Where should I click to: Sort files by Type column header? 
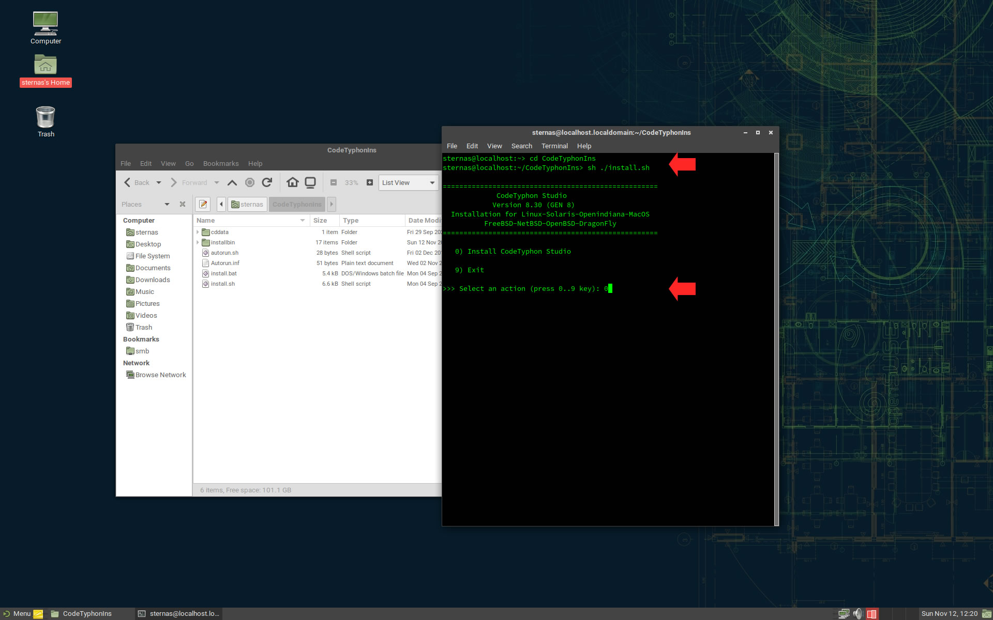point(372,220)
